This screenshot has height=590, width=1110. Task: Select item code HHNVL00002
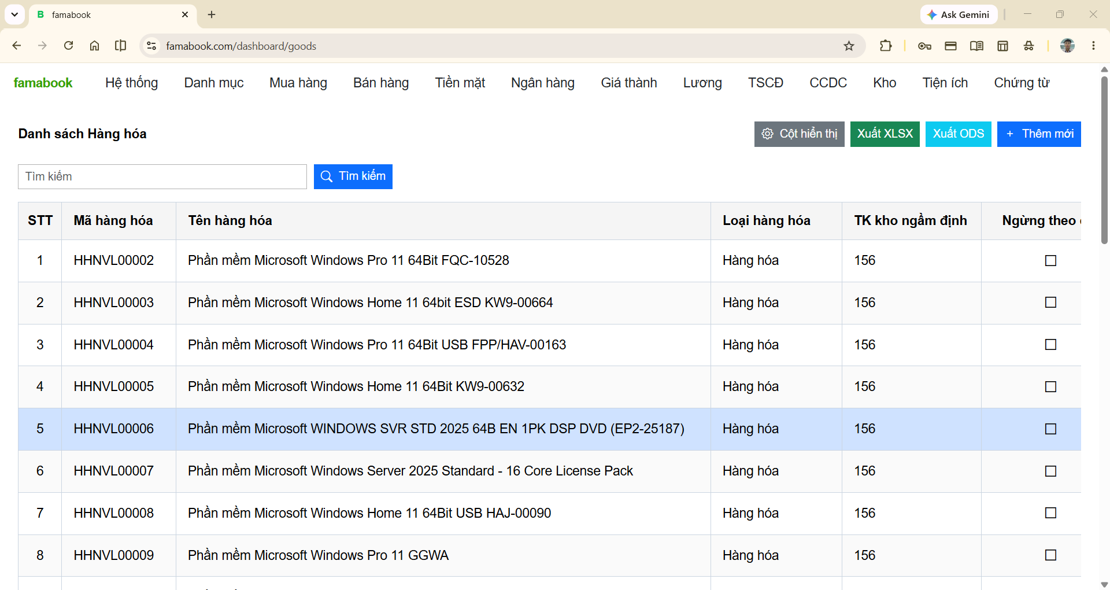point(114,260)
